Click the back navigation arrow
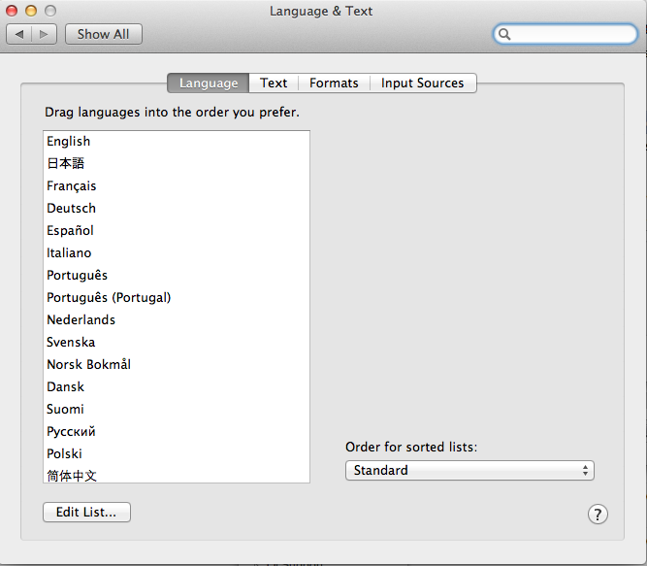The image size is (647, 566). [19, 34]
